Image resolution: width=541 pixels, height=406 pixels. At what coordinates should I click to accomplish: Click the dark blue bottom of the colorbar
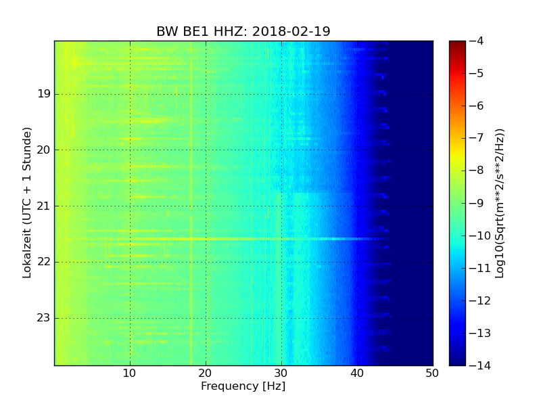457,359
